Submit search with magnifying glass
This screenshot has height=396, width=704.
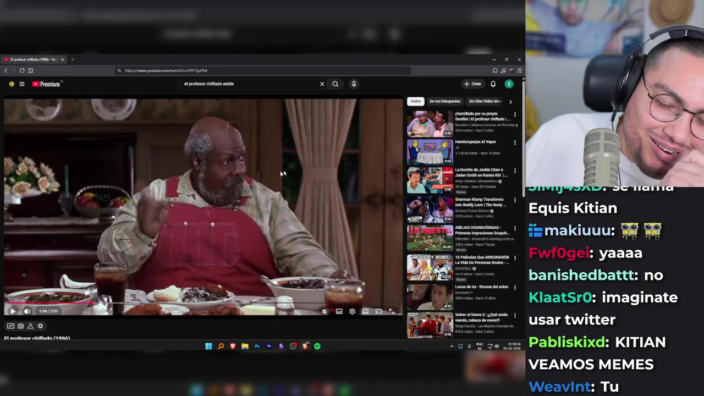(335, 84)
